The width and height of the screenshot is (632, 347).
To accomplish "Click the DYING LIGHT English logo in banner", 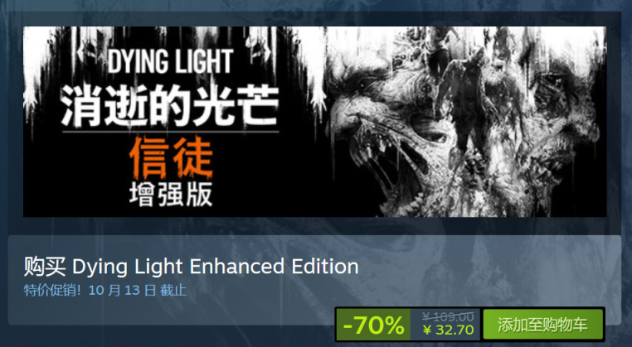I will (170, 61).
